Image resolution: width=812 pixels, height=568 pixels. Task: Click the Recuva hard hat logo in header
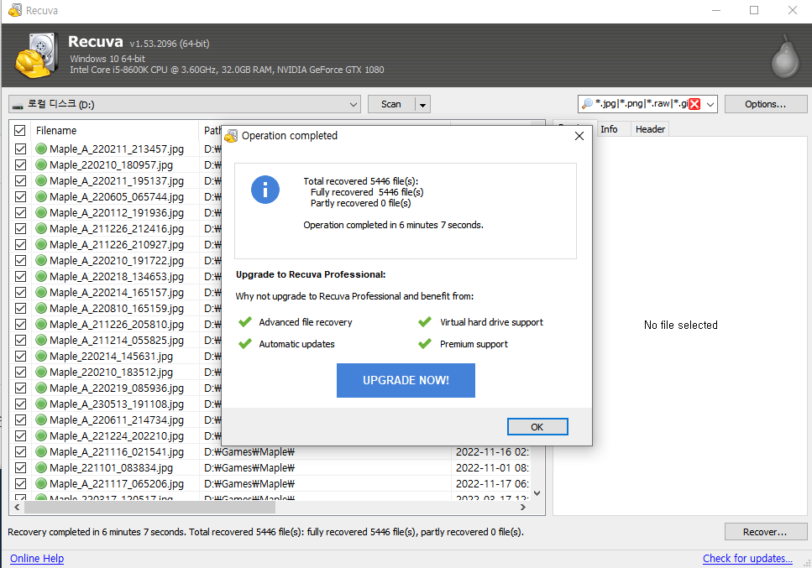point(36,55)
